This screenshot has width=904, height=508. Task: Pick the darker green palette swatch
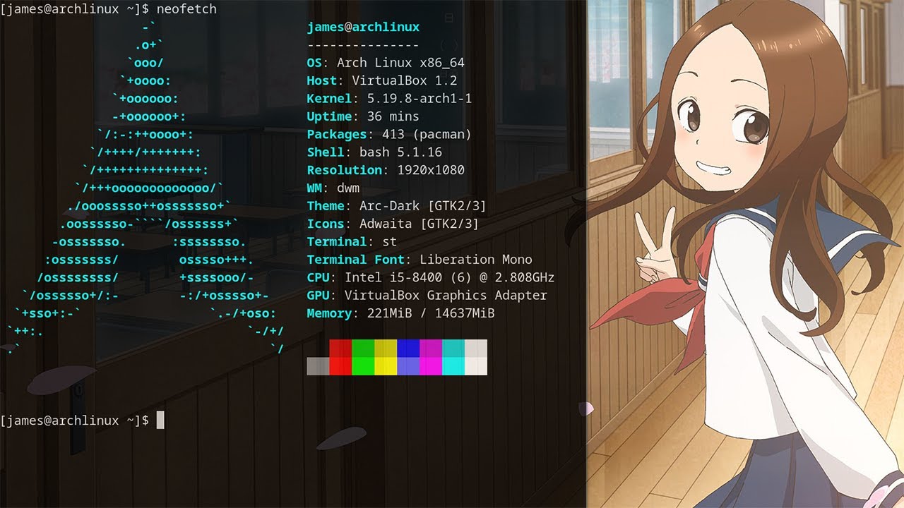click(x=363, y=349)
